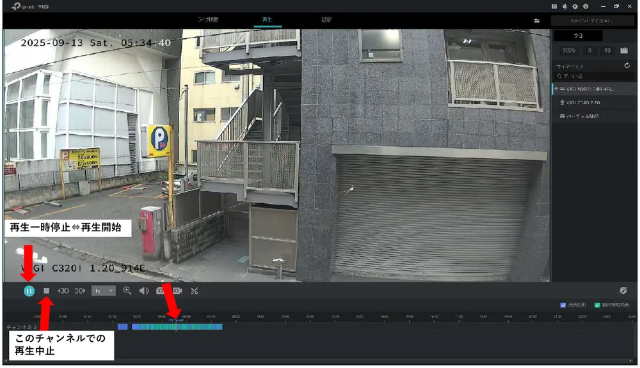Image resolution: width=640 pixels, height=368 pixels.
Task: Activate the digital zoom magnifier tool
Action: [127, 291]
